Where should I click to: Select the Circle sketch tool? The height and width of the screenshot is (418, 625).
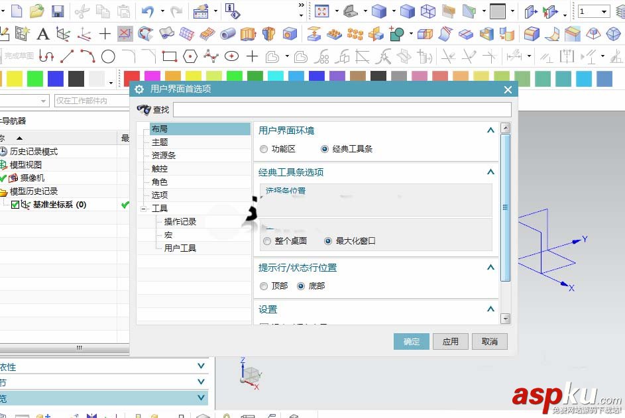point(109,57)
